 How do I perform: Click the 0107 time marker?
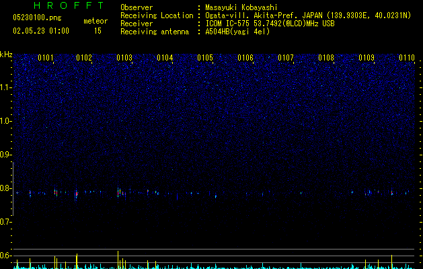286,57
